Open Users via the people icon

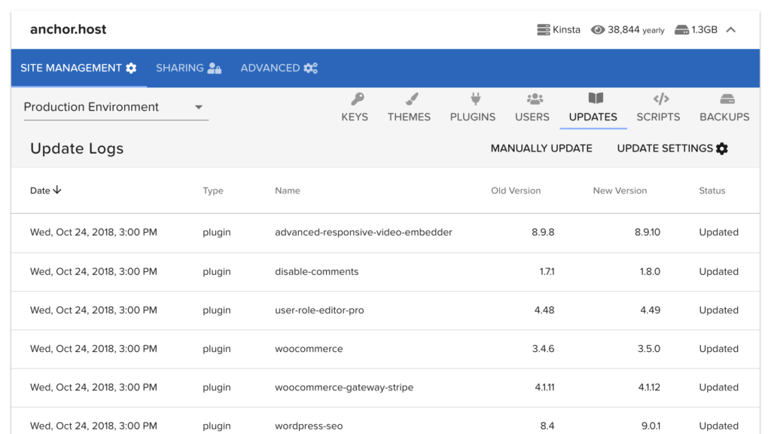coord(535,99)
